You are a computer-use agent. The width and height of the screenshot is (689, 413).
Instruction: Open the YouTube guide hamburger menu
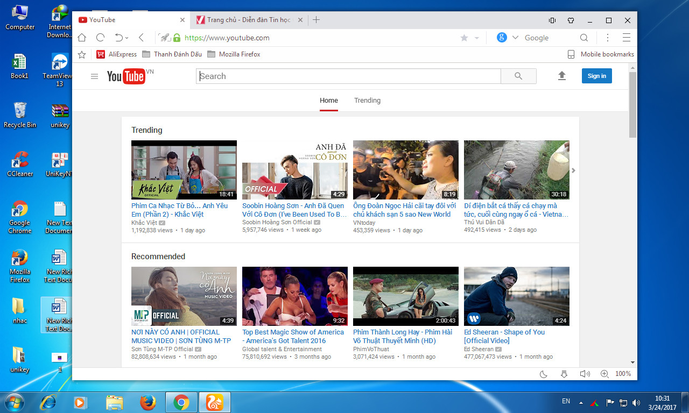pos(95,76)
